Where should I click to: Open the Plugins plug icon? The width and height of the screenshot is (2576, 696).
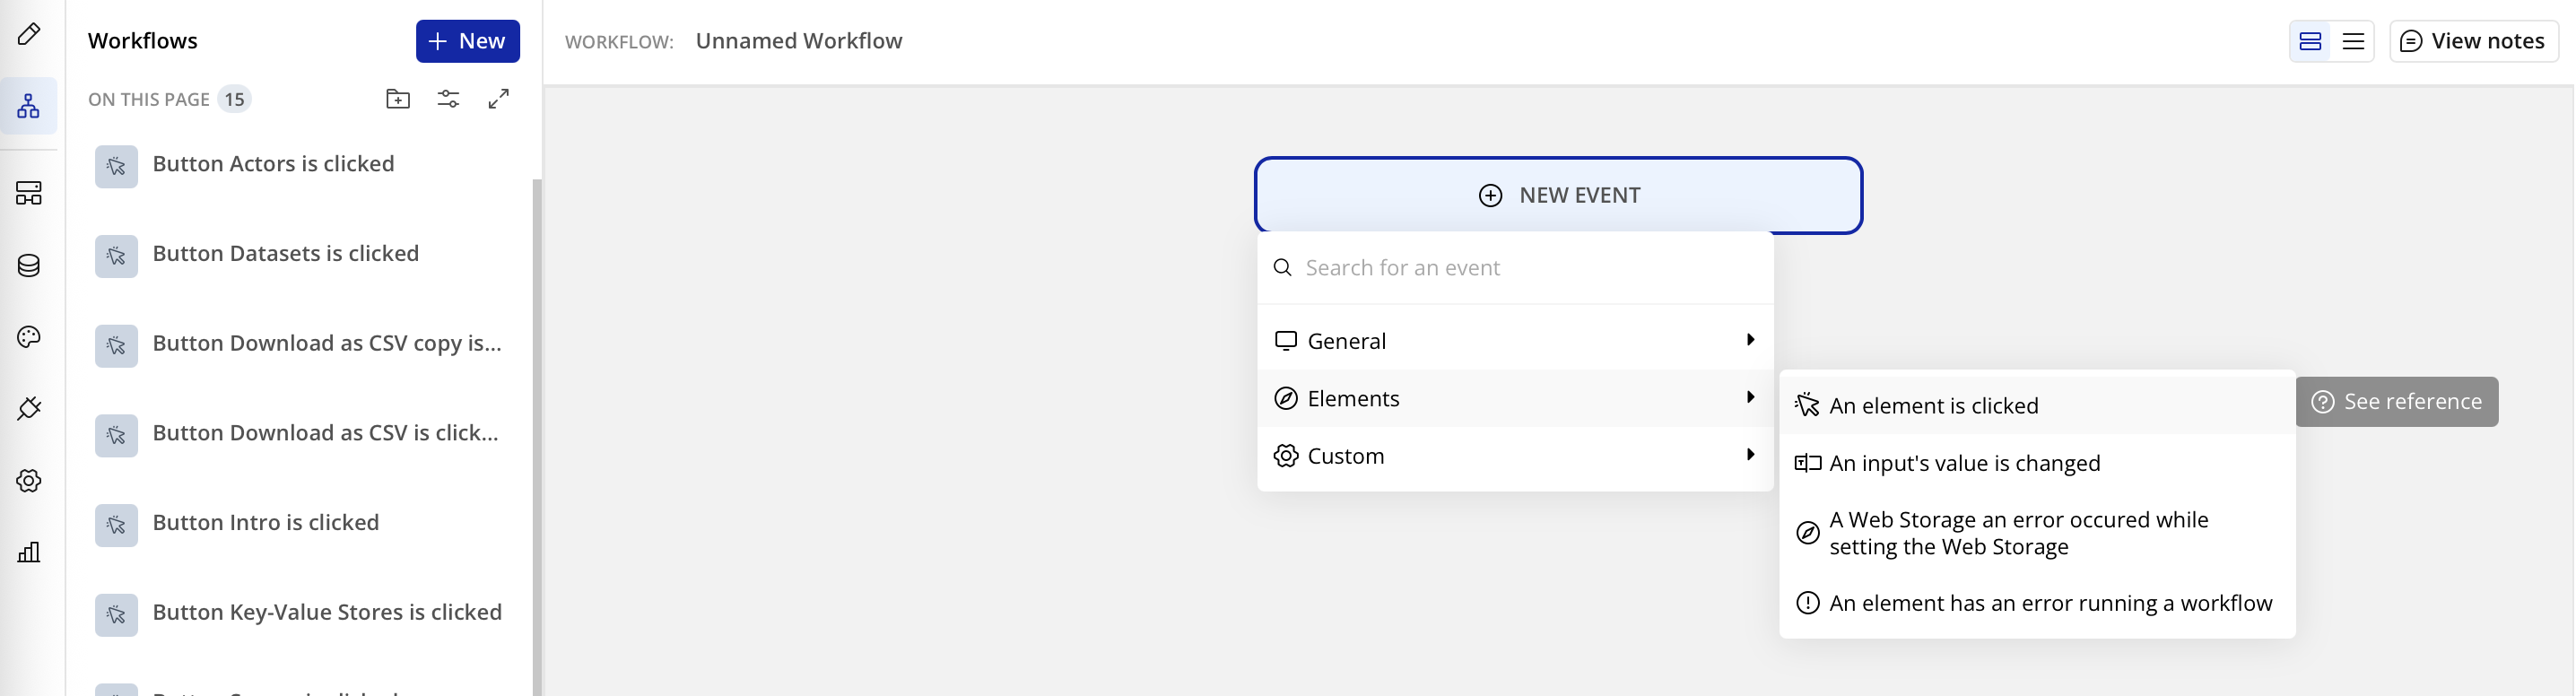(29, 408)
